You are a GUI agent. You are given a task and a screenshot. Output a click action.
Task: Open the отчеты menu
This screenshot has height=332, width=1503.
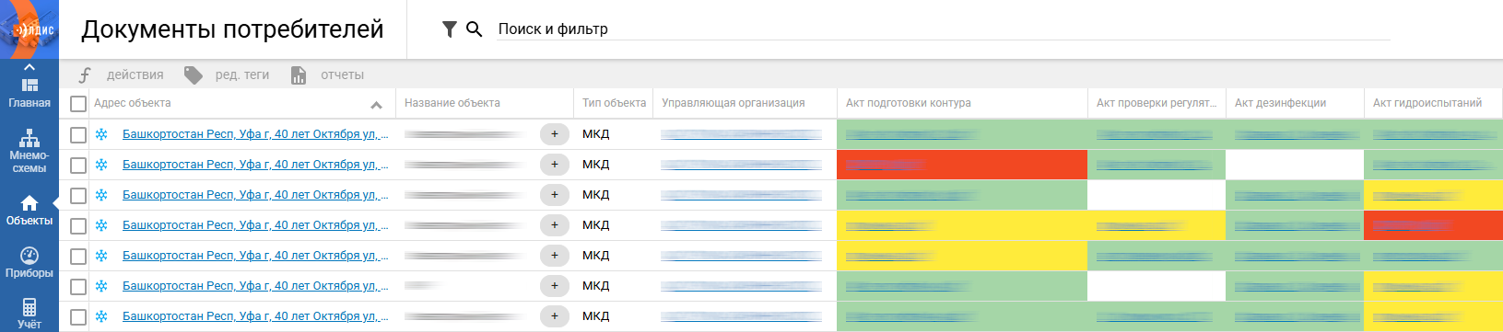327,74
